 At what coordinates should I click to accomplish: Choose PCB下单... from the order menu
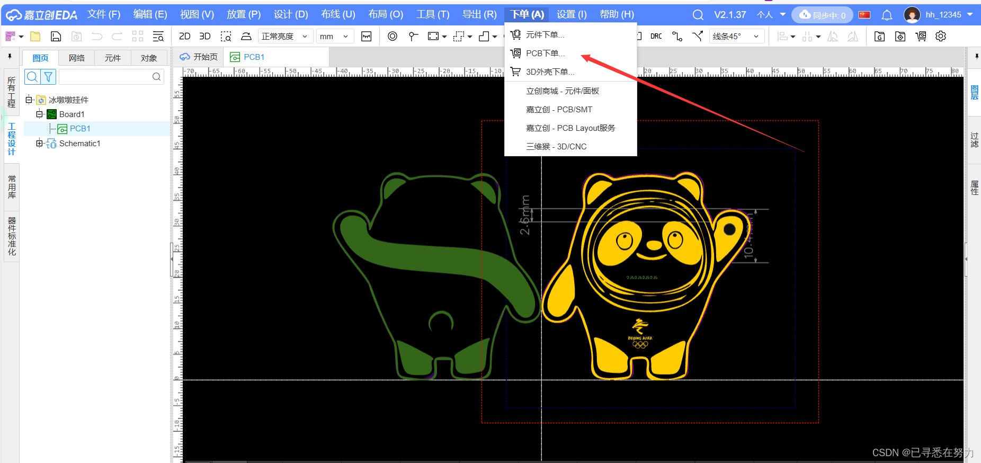[570, 54]
